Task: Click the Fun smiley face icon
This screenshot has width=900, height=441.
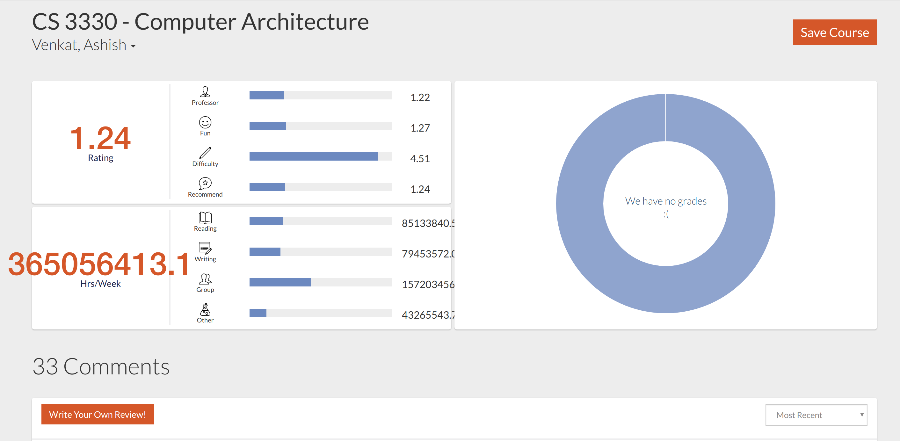Action: [x=205, y=122]
